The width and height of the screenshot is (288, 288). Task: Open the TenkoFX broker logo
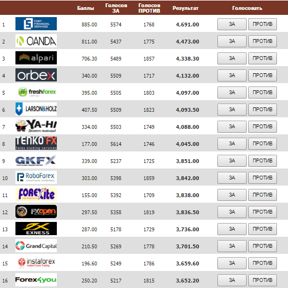36,143
